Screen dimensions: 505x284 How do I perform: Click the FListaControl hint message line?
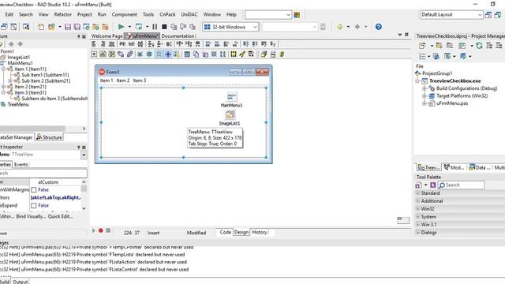(95, 270)
